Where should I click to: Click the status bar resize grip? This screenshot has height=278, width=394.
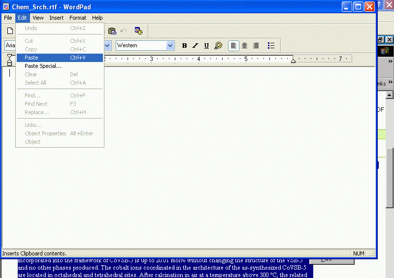(372, 254)
